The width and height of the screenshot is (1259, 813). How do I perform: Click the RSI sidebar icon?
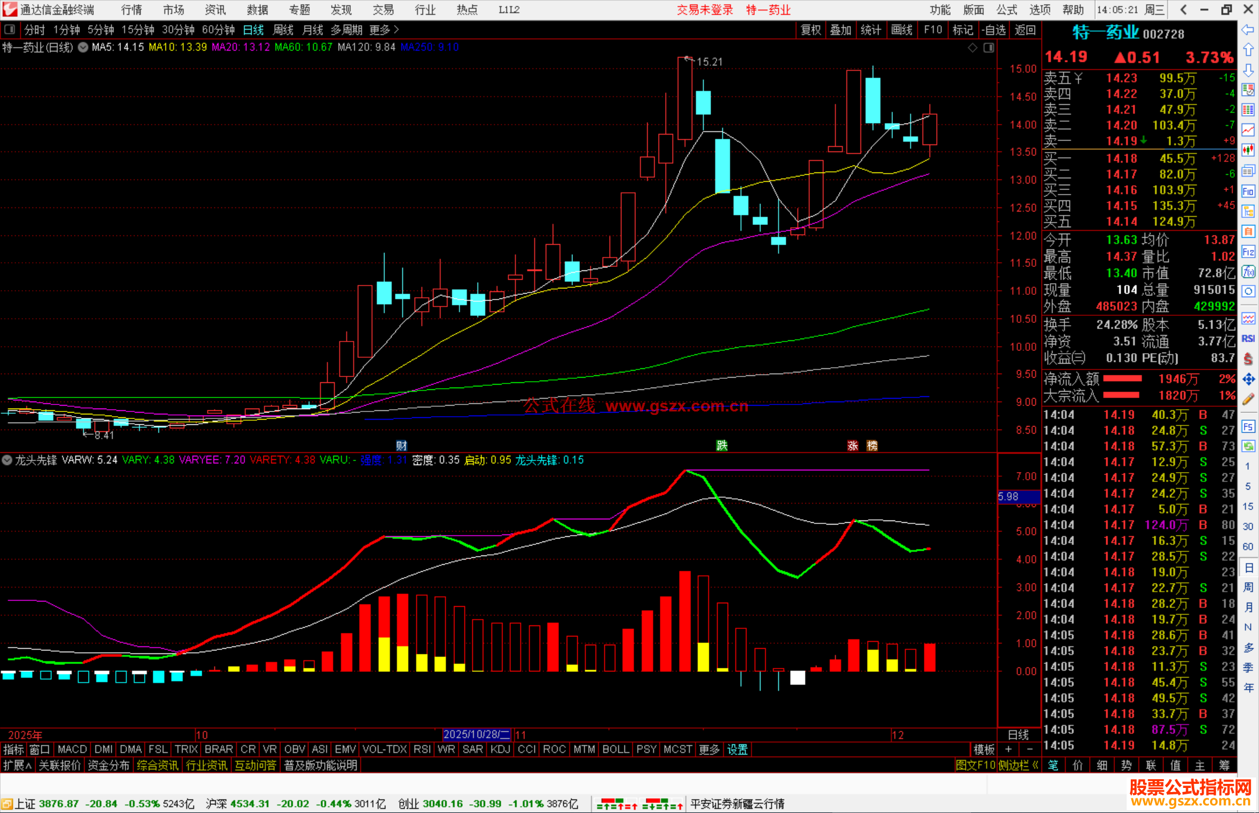point(1248,339)
